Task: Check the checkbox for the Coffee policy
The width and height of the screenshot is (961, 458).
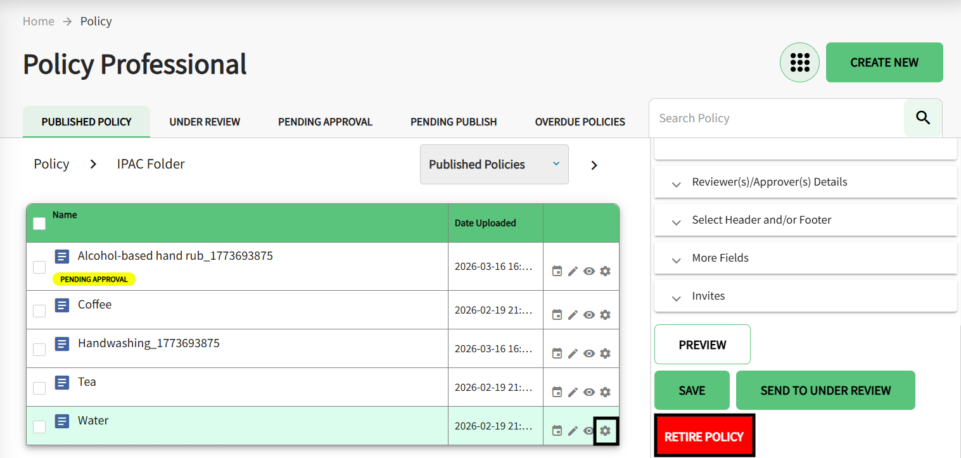Action: pos(39,310)
